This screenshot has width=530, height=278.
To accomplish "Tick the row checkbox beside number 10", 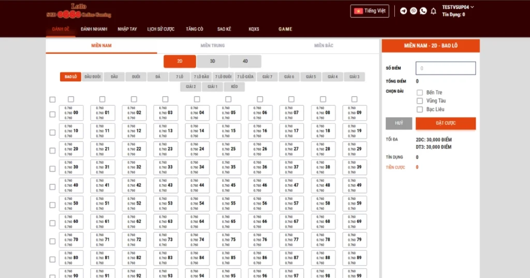I will pyautogui.click(x=52, y=133).
